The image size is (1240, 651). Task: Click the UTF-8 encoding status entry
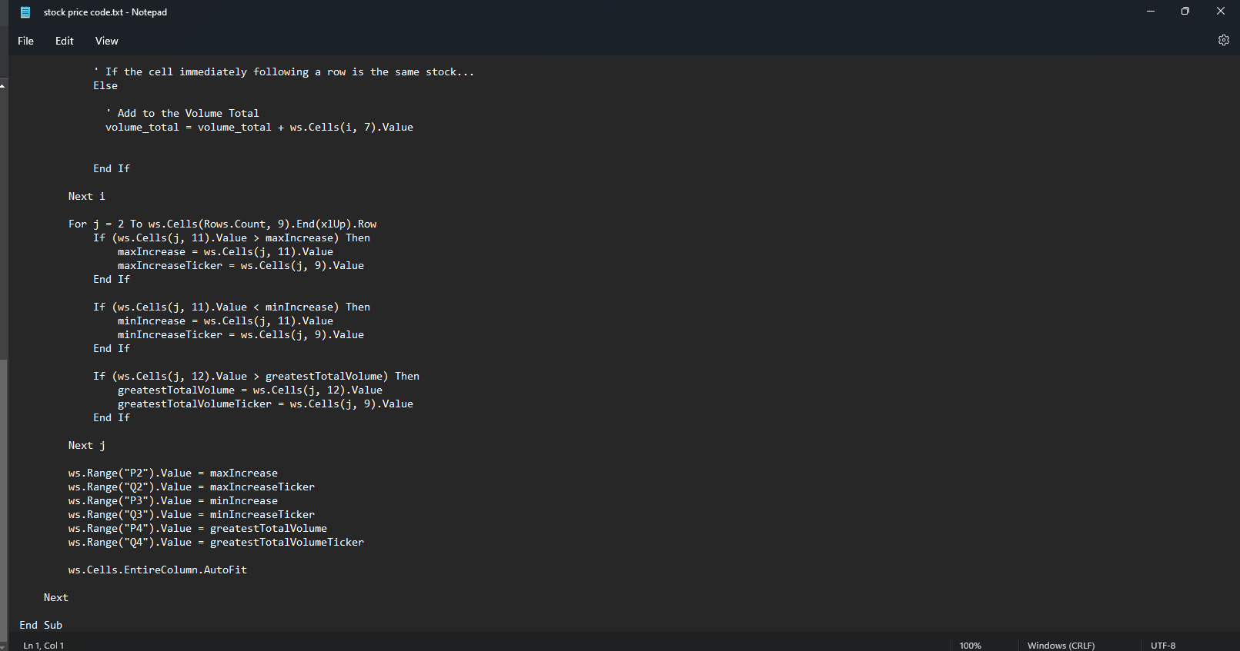[1163, 646]
